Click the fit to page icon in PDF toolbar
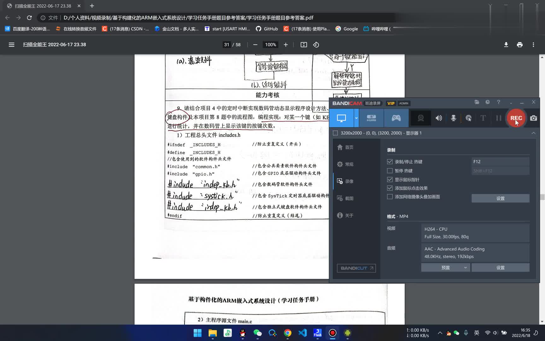The image size is (545, 341). pyautogui.click(x=304, y=45)
